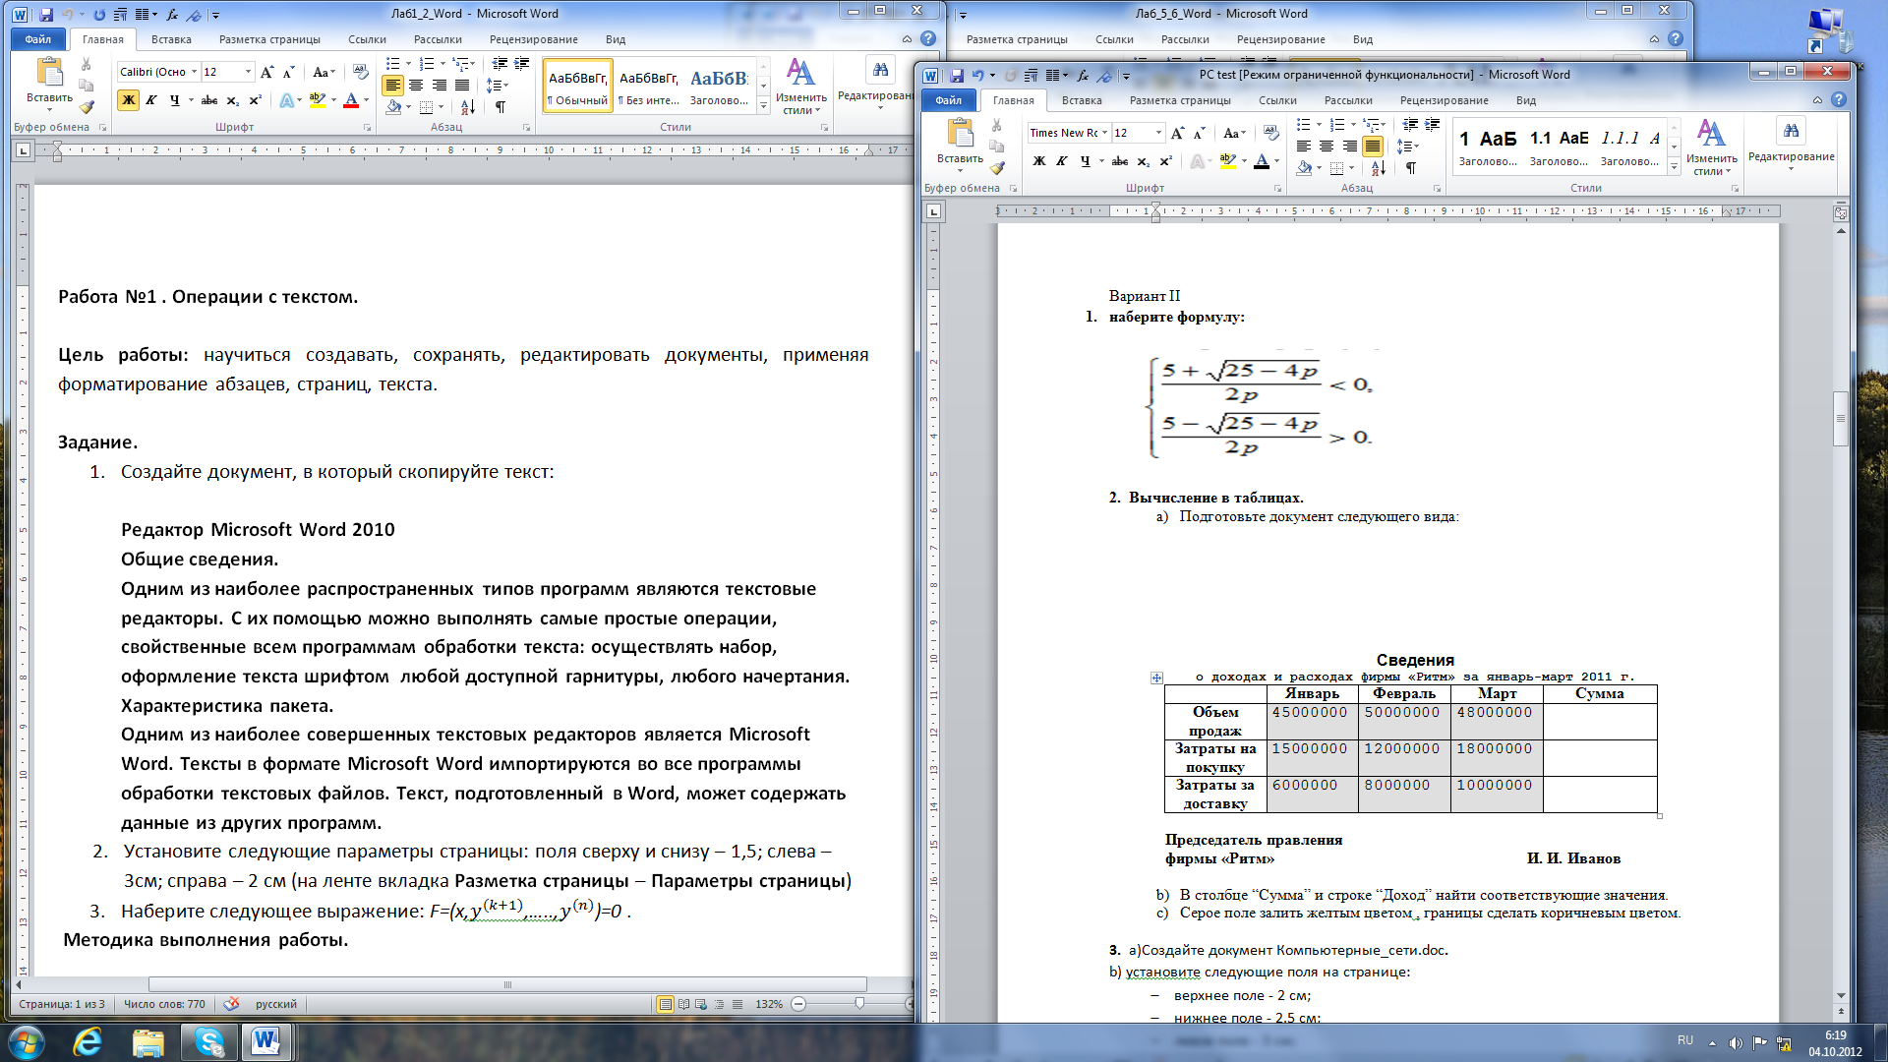1888x1062 pixels.
Task: Click yellow highlight color in PC test window
Action: (x=1227, y=161)
